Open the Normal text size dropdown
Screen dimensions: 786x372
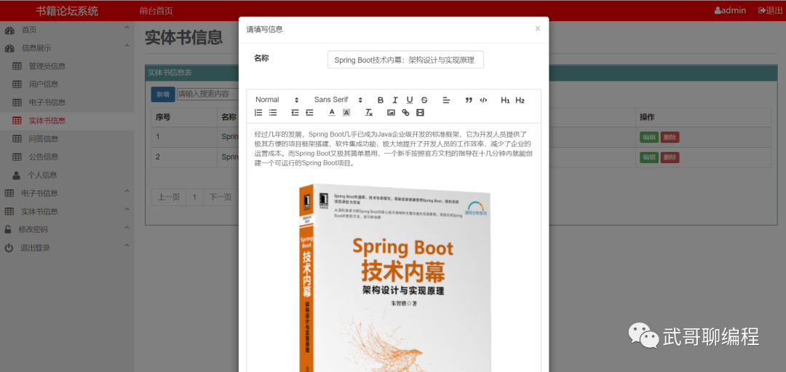pos(277,100)
